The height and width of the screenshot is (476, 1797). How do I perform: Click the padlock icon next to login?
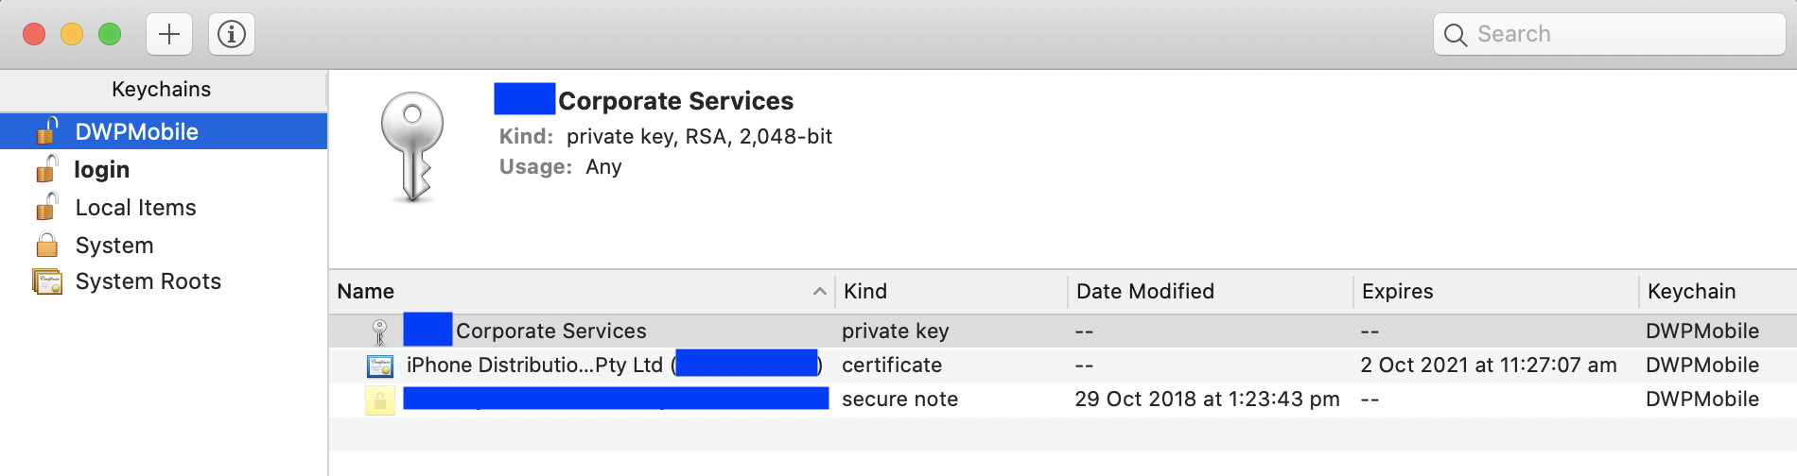tap(47, 169)
